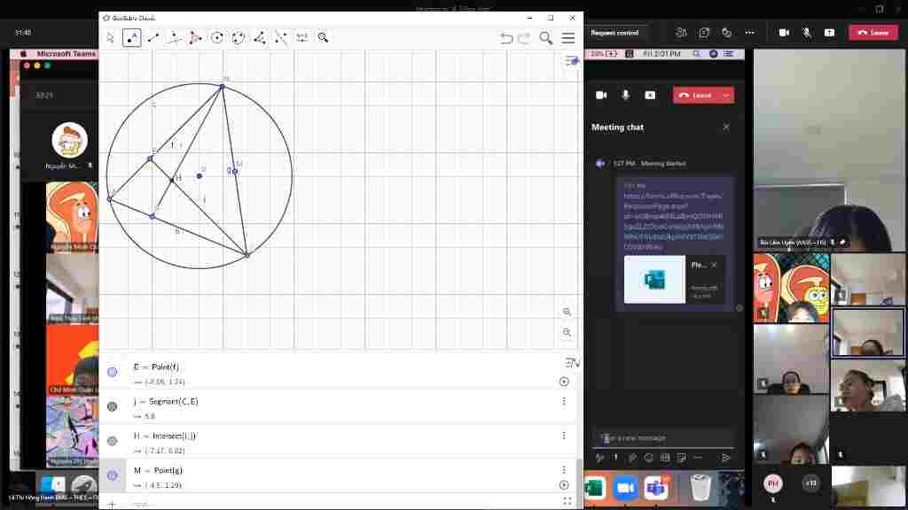Open the options menu for segment j
Screen dimensions: 908x510
563,401
